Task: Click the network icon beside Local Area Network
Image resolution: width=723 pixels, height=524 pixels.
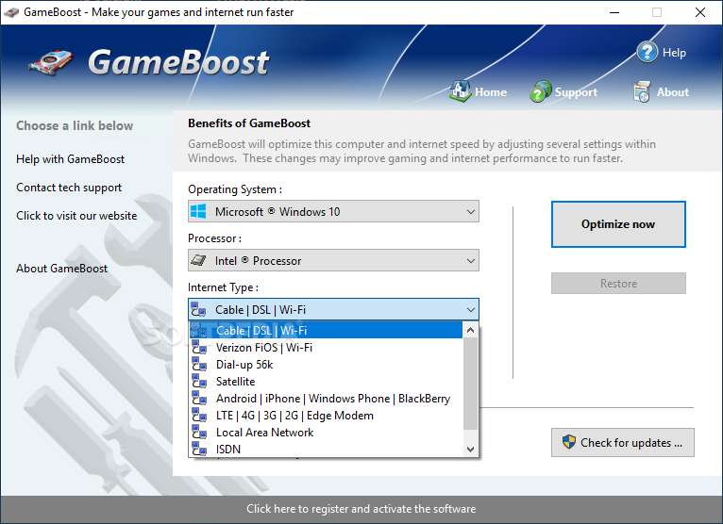Action: [199, 433]
